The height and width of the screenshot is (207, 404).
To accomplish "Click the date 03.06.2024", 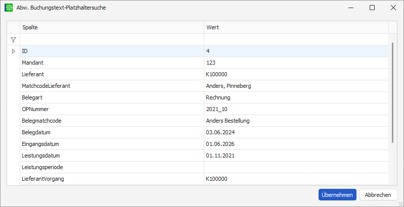I will pos(220,132).
